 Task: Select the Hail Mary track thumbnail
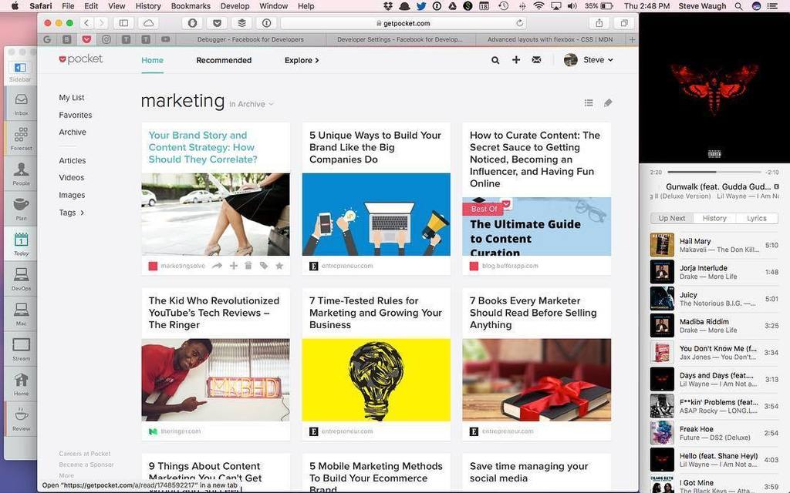click(662, 245)
